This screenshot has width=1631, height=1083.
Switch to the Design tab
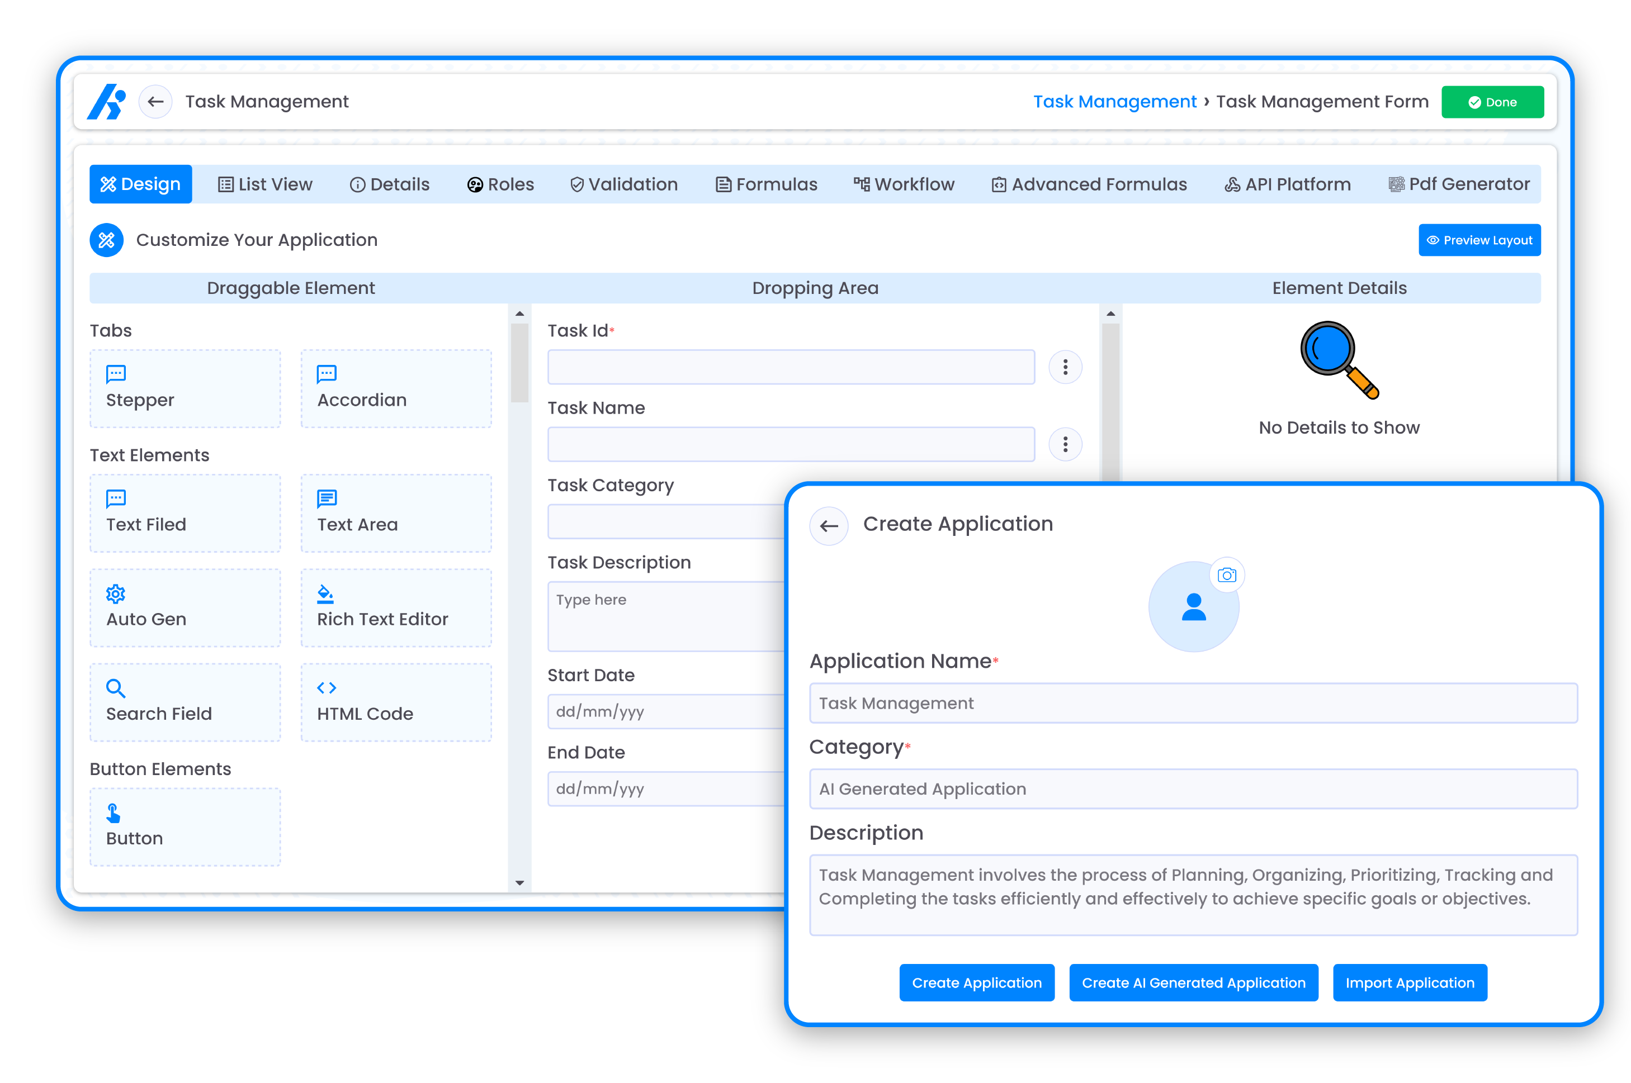140,184
